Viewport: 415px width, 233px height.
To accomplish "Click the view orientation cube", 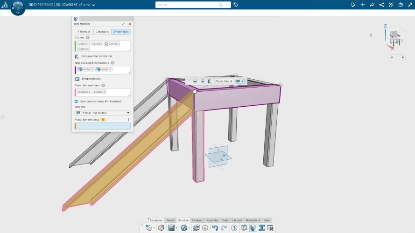I will pos(395,37).
